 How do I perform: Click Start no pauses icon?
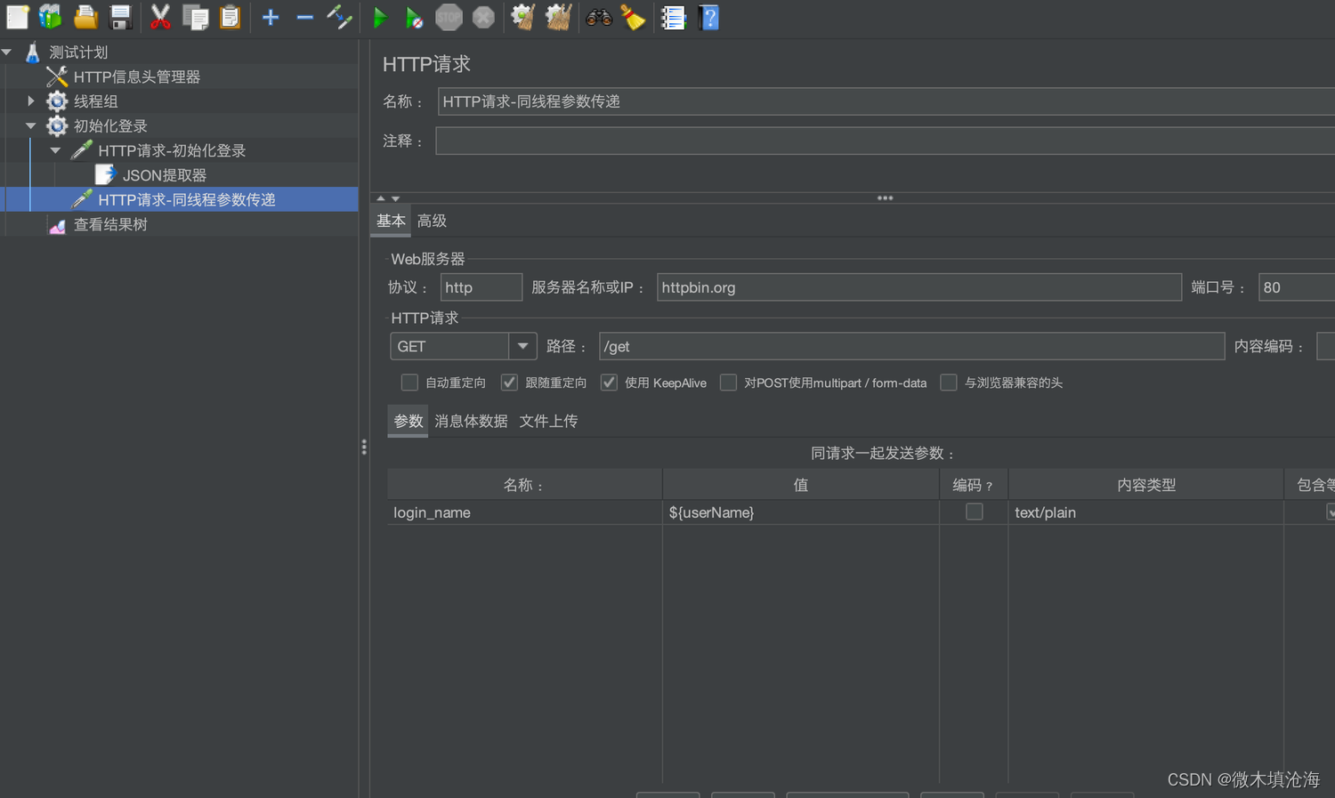pos(414,17)
